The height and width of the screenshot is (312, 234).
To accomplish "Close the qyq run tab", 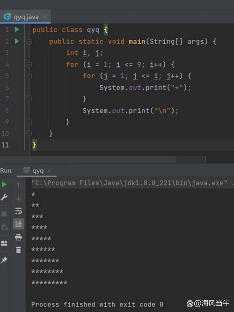I will pyautogui.click(x=49, y=171).
